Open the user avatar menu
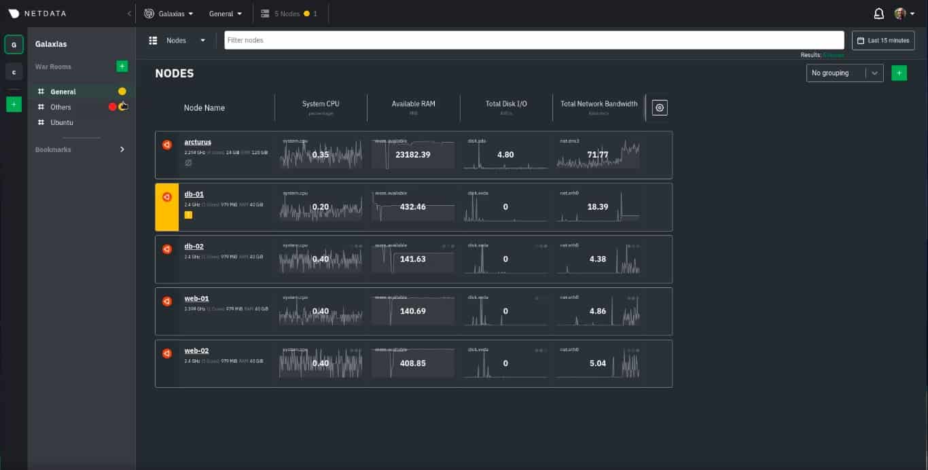Image resolution: width=928 pixels, height=470 pixels. (x=904, y=14)
